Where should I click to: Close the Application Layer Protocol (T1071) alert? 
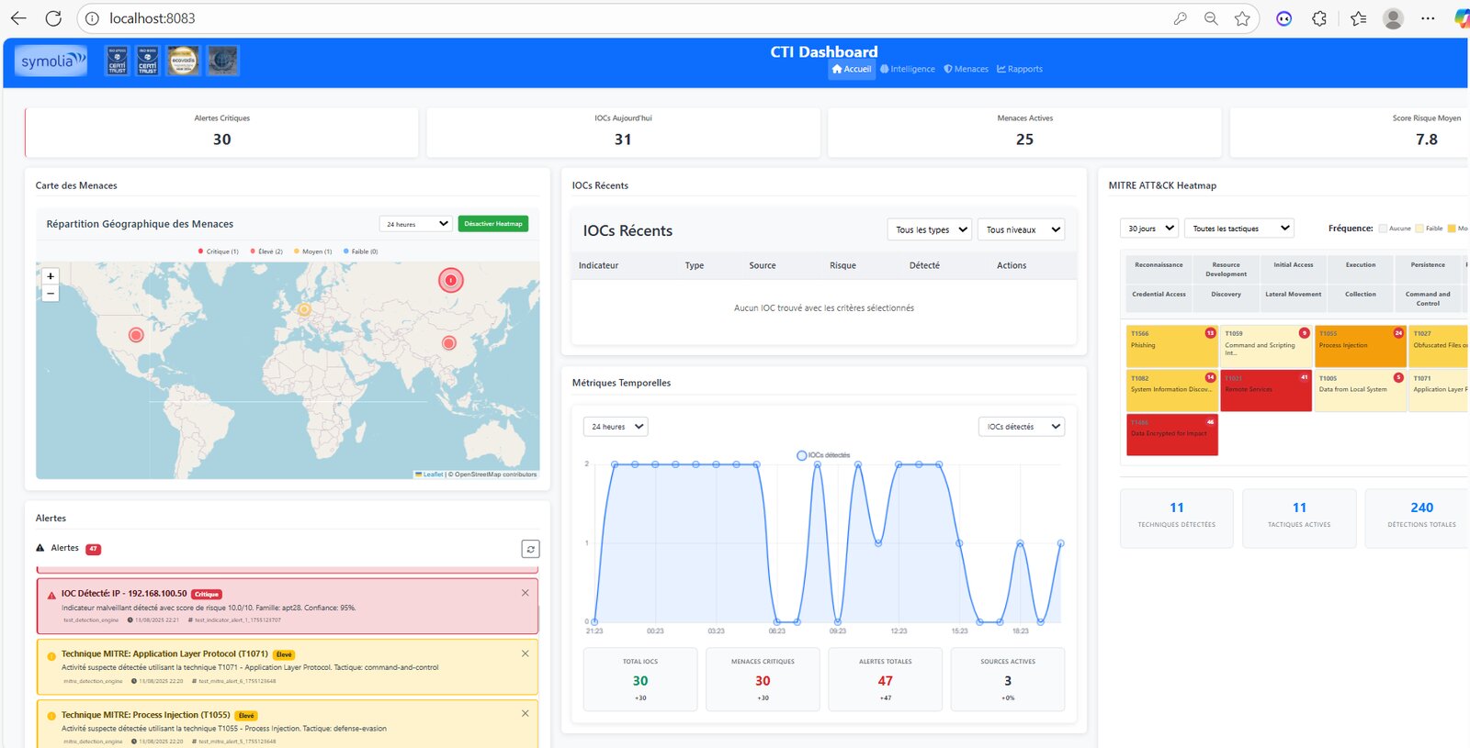526,653
